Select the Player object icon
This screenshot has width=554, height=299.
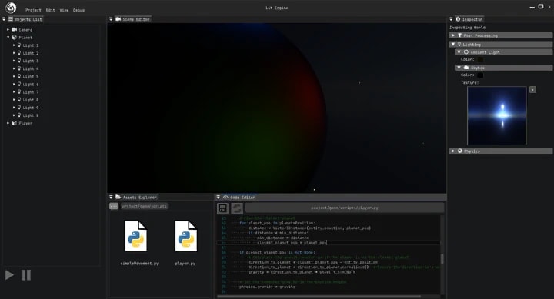(x=14, y=123)
